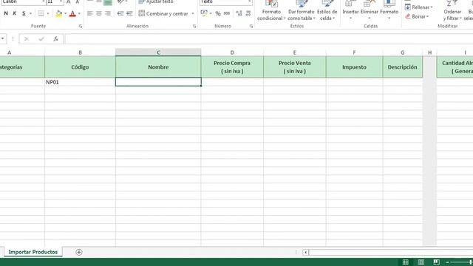Decrease indent icon
The width and height of the screenshot is (473, 266).
[x=120, y=13]
